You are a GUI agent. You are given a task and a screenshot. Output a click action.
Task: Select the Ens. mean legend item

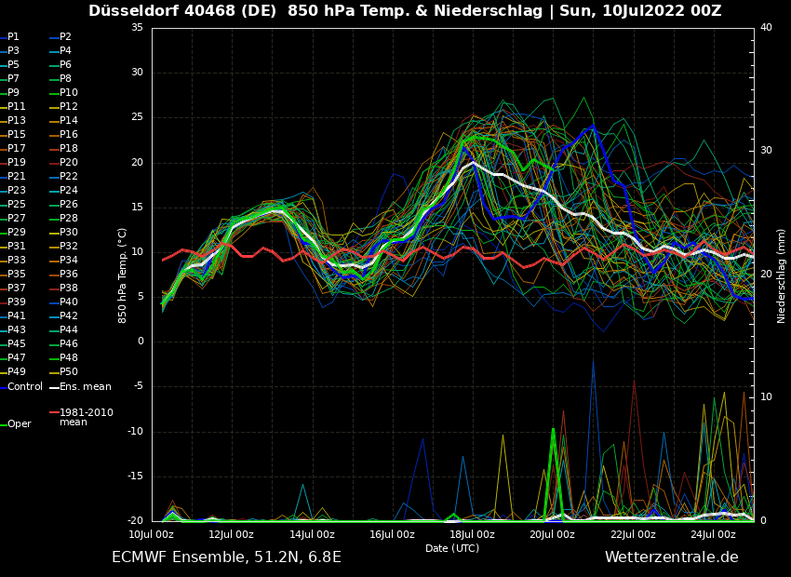pos(85,386)
